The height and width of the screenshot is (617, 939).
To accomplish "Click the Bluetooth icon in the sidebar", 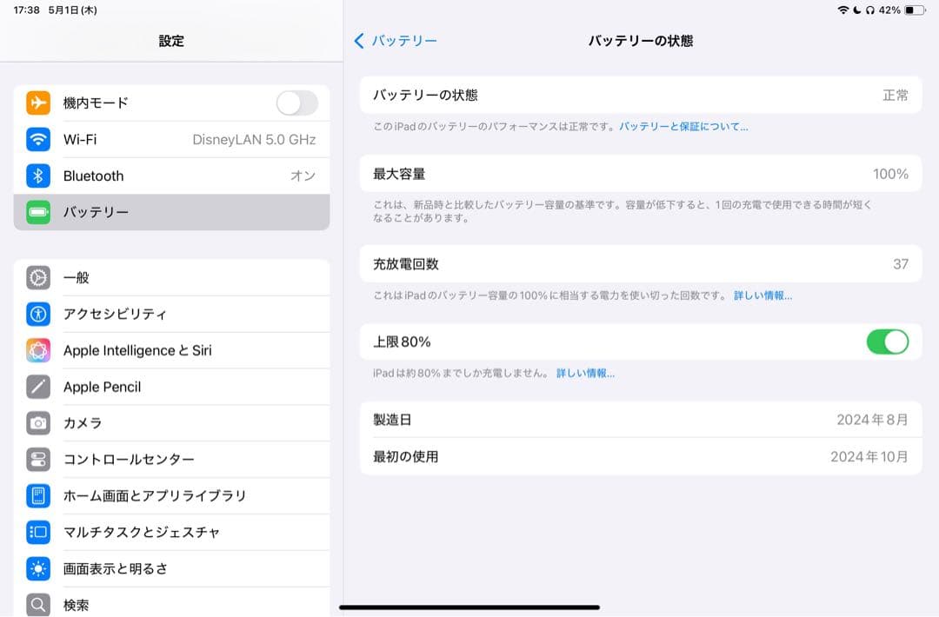I will pos(38,176).
